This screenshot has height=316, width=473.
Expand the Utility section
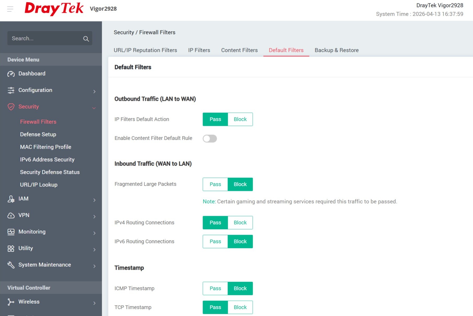[x=25, y=248]
